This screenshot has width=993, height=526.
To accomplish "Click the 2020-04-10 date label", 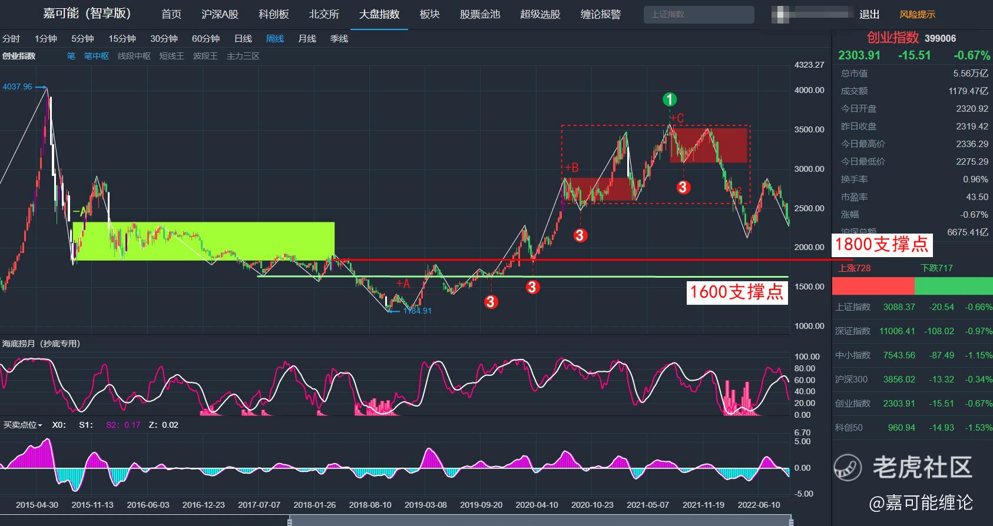I will [537, 505].
